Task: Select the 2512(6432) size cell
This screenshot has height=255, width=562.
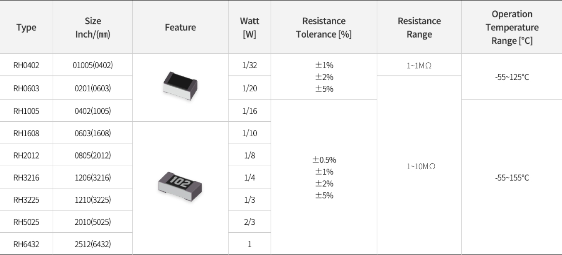Action: click(x=93, y=244)
